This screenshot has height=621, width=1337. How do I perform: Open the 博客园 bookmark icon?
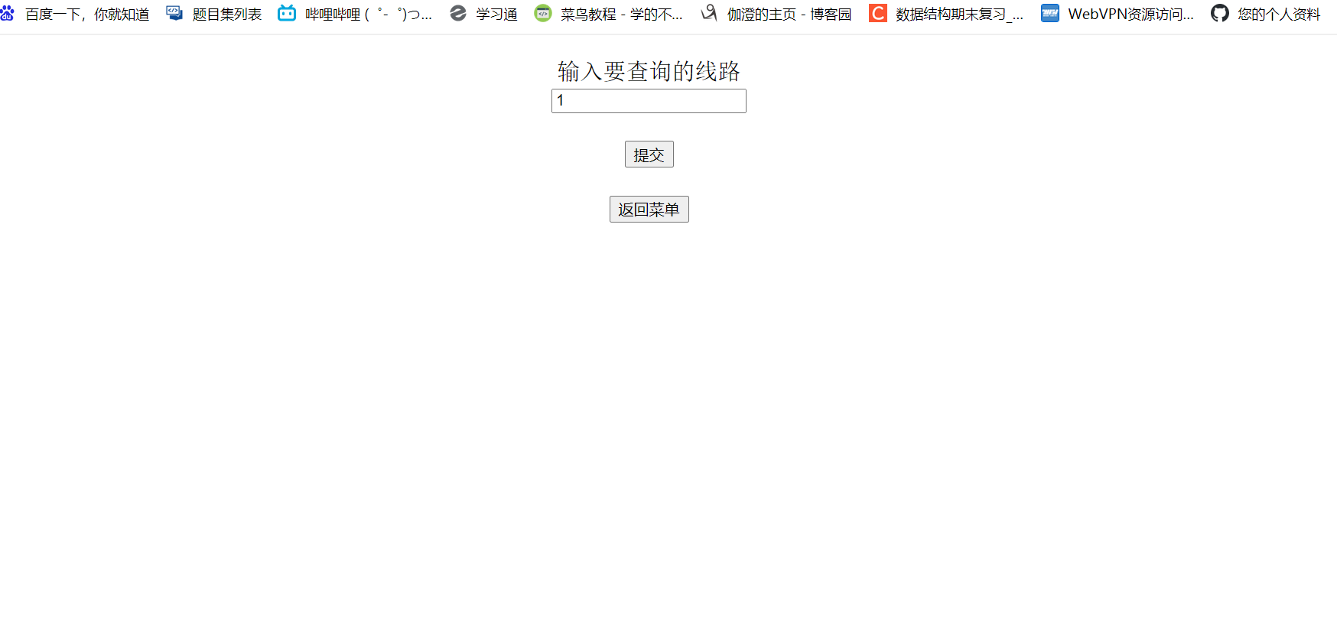click(710, 13)
